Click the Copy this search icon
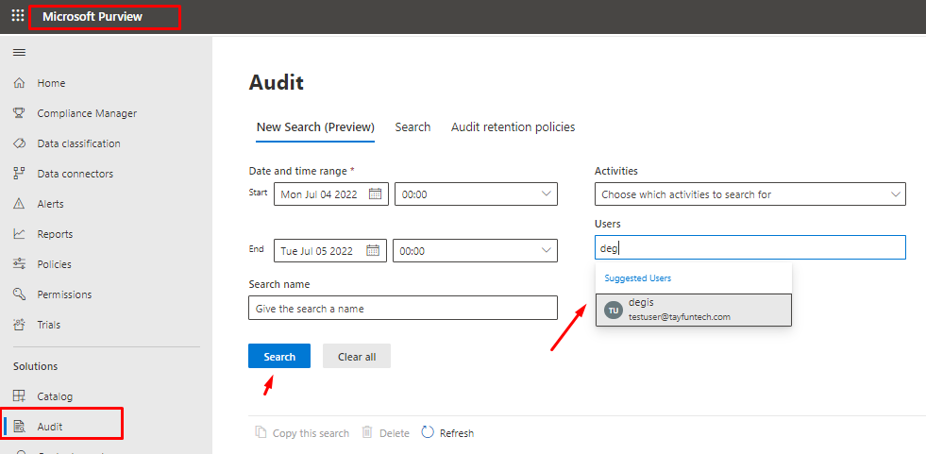Image resolution: width=926 pixels, height=454 pixels. (x=261, y=432)
